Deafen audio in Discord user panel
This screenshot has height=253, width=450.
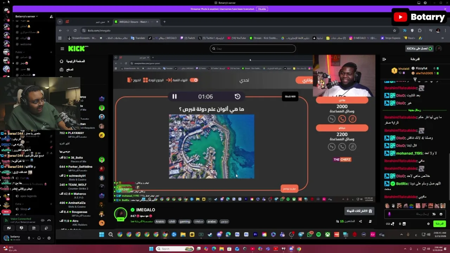point(39,238)
